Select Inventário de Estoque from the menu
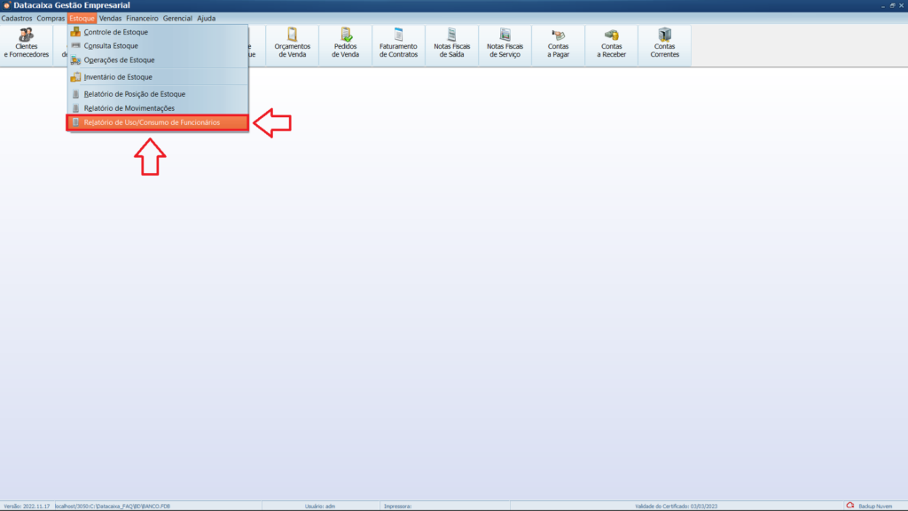 [x=118, y=77]
